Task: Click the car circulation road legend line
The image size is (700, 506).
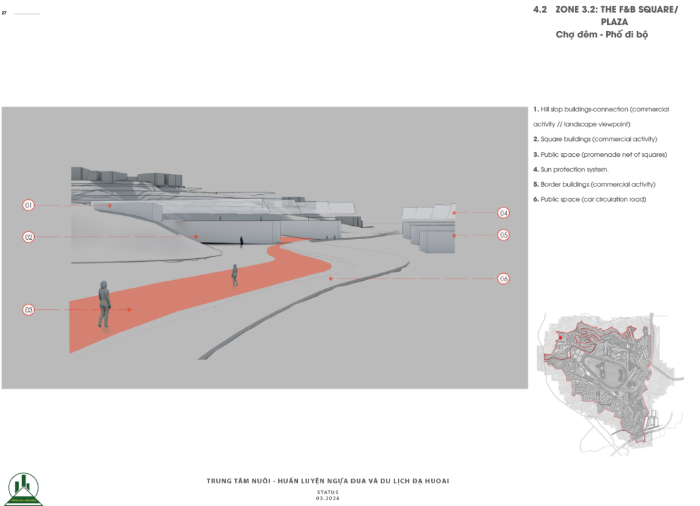Action: tap(589, 199)
